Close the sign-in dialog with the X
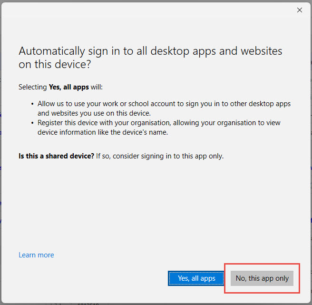Image resolution: width=312 pixels, height=305 pixels. click(x=299, y=10)
